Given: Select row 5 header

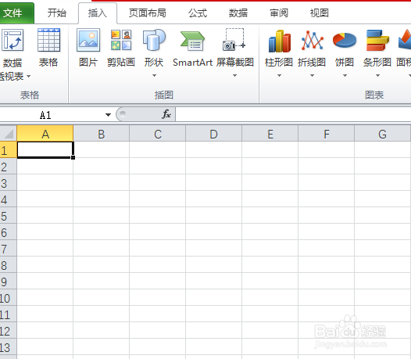Looking at the screenshot, I should click(8, 216).
